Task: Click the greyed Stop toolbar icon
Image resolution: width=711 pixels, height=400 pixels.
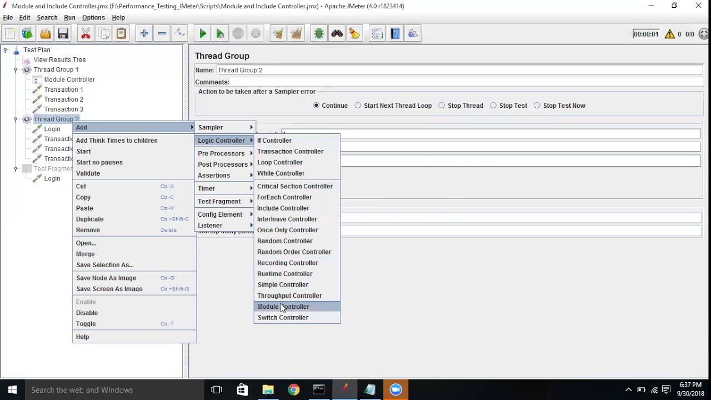Action: (x=238, y=34)
